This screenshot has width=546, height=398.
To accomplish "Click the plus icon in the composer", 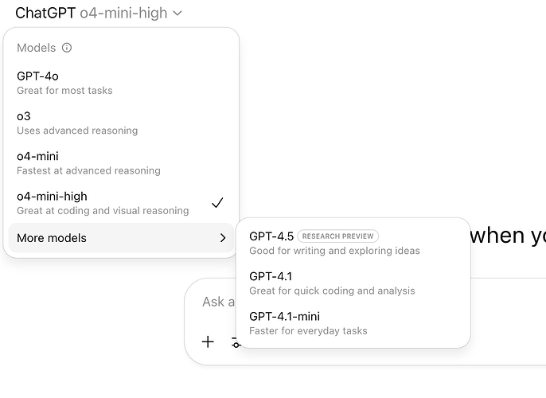I will click(208, 341).
